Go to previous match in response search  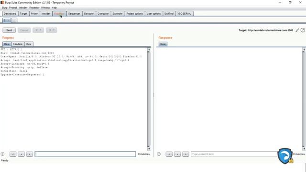(x=169, y=154)
